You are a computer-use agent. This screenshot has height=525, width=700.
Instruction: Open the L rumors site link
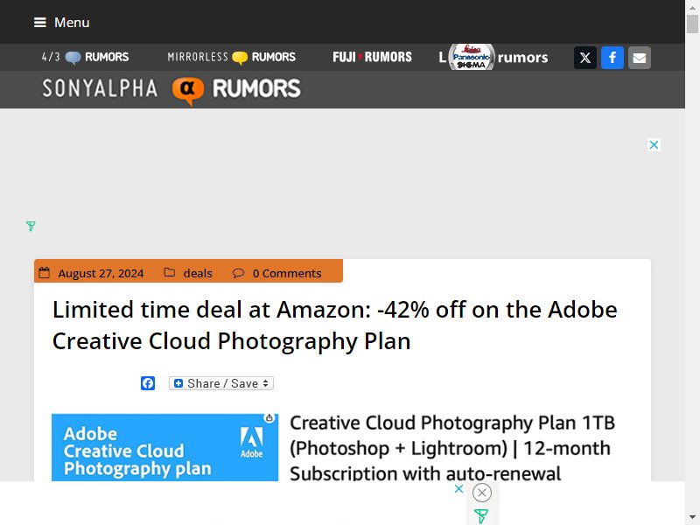(493, 57)
